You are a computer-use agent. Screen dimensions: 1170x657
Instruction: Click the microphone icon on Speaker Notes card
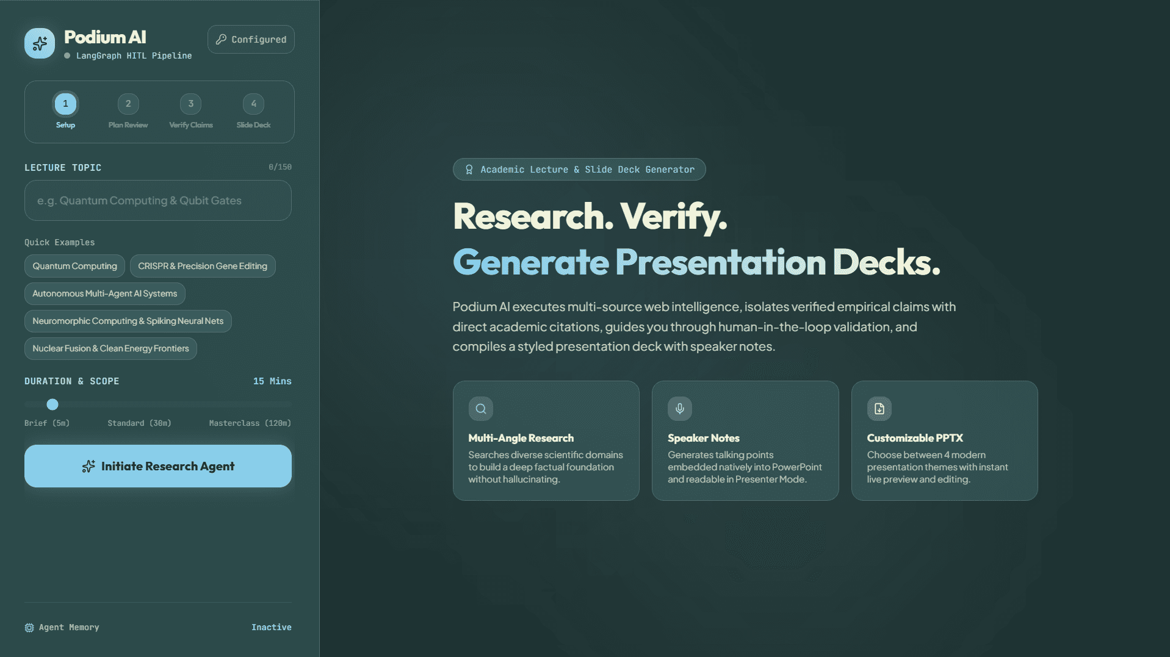point(680,409)
